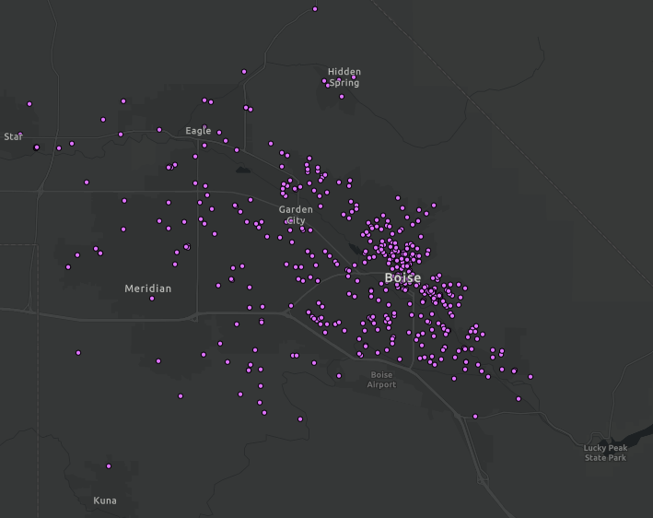Viewport: 653px width, 518px height.
Task: Click purple point on highway southeast of airport
Action: [x=475, y=416]
